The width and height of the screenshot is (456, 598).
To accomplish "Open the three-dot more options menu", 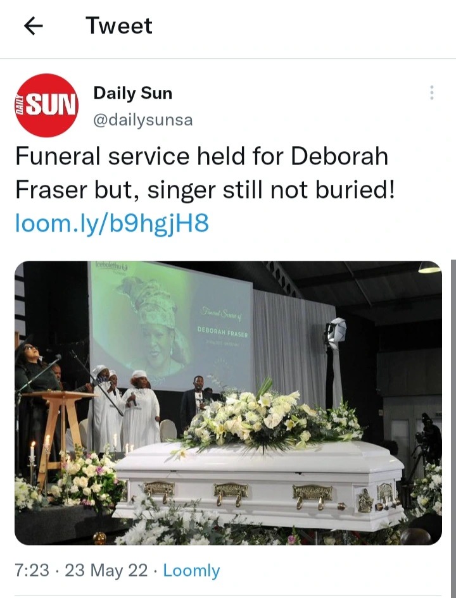I will coord(431,92).
